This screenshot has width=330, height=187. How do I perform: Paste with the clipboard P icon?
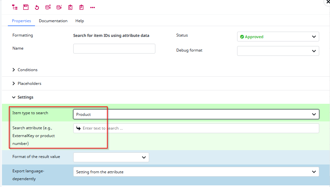click(x=81, y=8)
